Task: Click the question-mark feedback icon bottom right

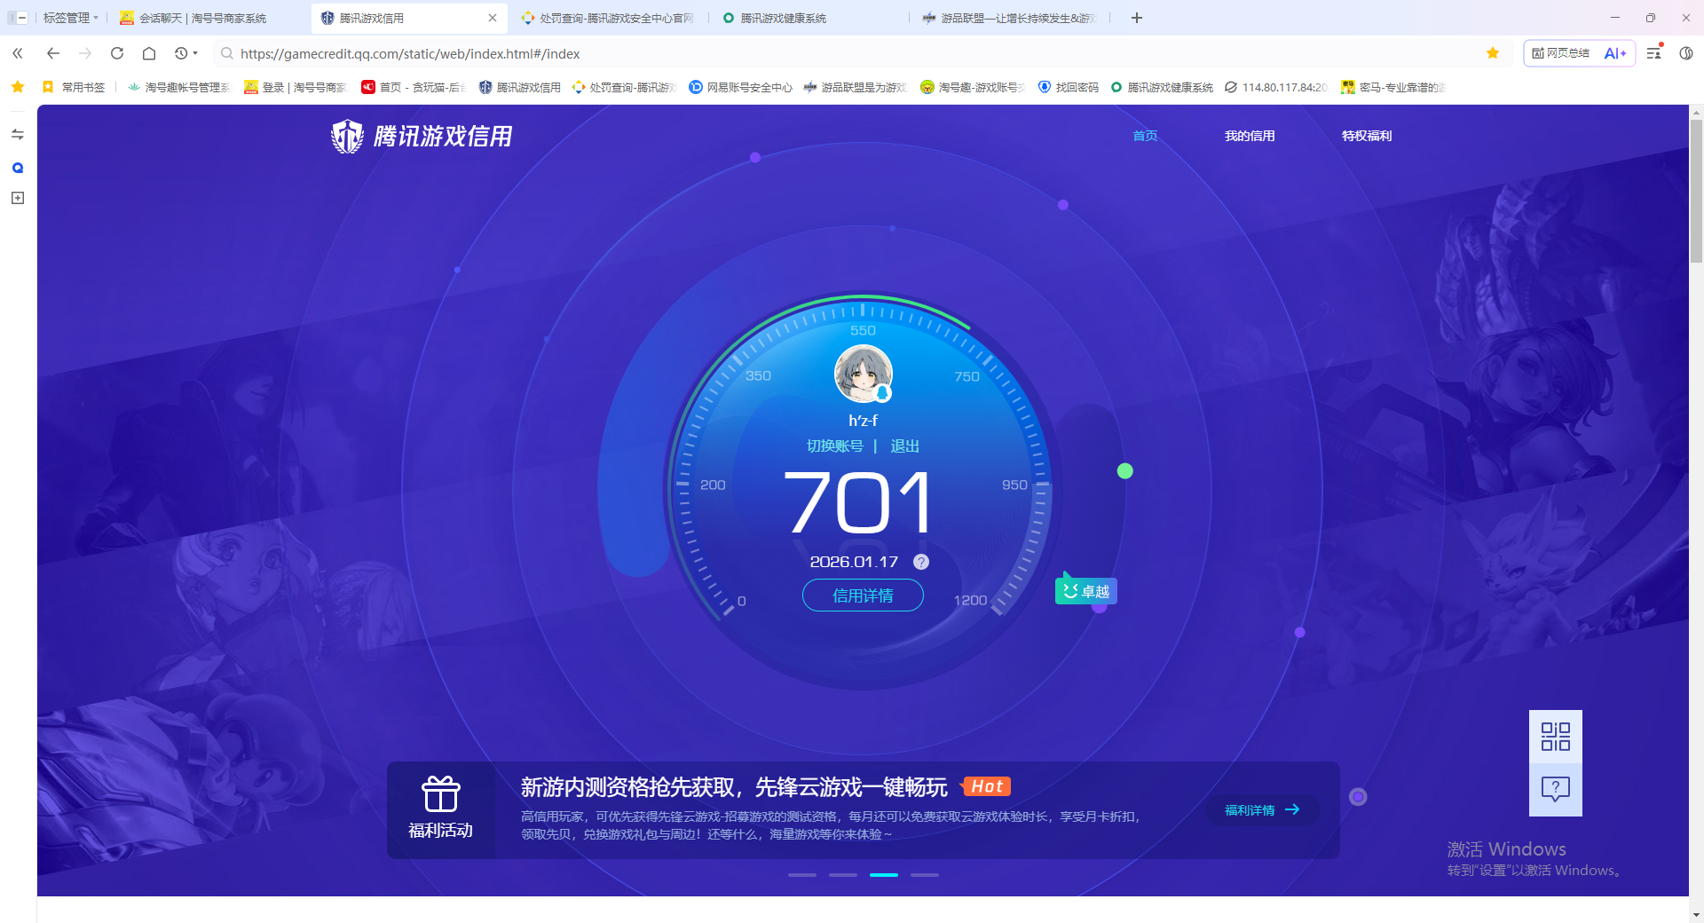Action: [x=1555, y=789]
